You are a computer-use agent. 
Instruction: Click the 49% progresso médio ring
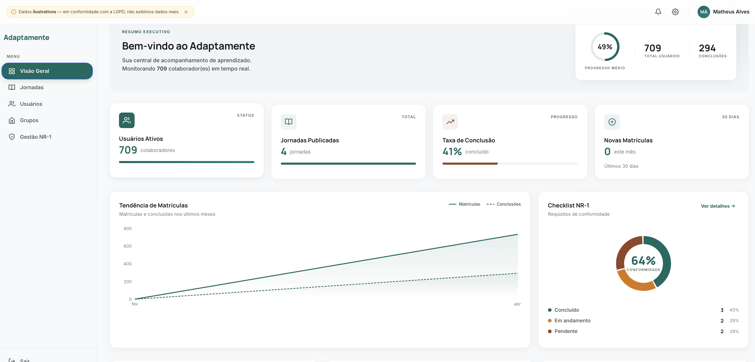(605, 47)
